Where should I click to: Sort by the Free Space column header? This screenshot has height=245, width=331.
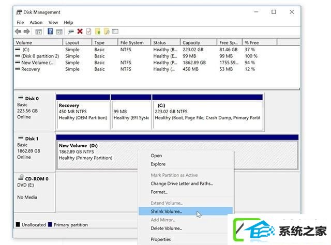(x=230, y=42)
